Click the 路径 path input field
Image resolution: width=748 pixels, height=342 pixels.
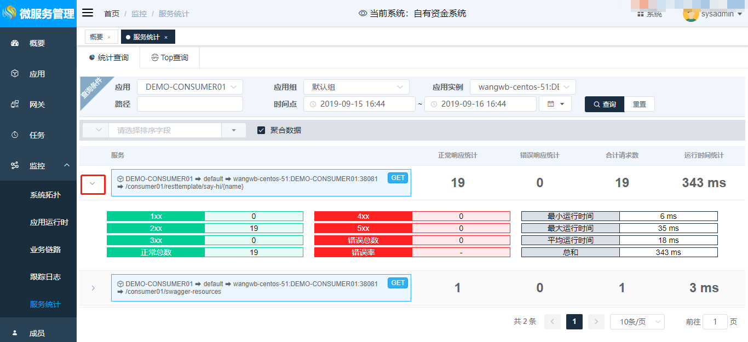click(189, 104)
